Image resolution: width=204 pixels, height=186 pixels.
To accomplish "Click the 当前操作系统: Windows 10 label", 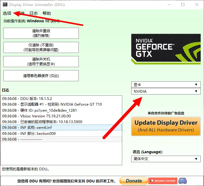I will point(31,21).
